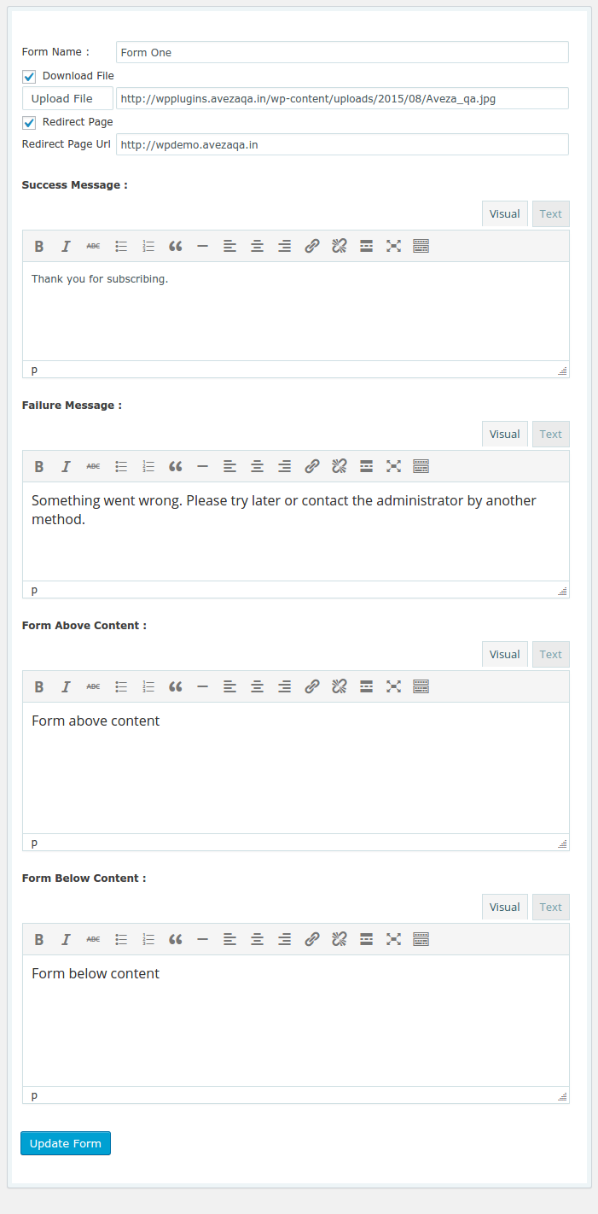The width and height of the screenshot is (598, 1214).
Task: Click the Update Form button
Action: point(66,1143)
